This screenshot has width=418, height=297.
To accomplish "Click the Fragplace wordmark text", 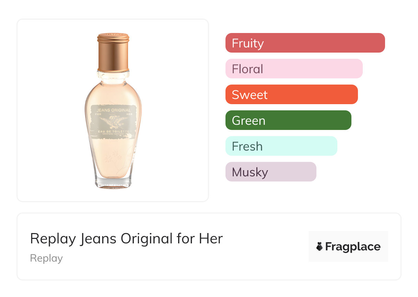I will [x=353, y=247].
